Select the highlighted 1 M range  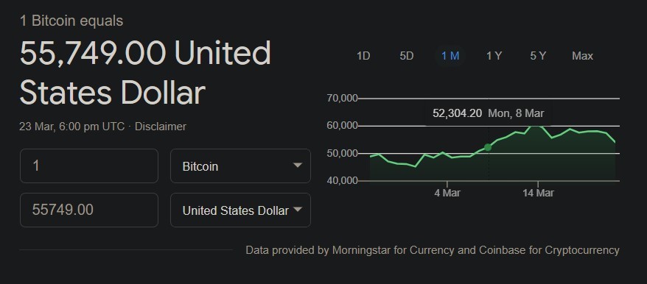[450, 56]
